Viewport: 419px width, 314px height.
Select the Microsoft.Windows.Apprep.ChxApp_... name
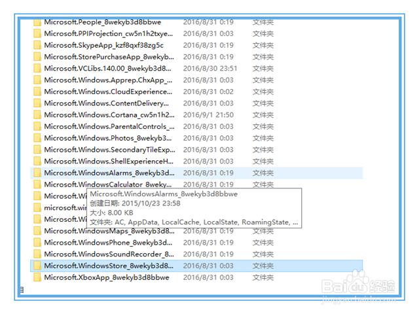[108, 80]
